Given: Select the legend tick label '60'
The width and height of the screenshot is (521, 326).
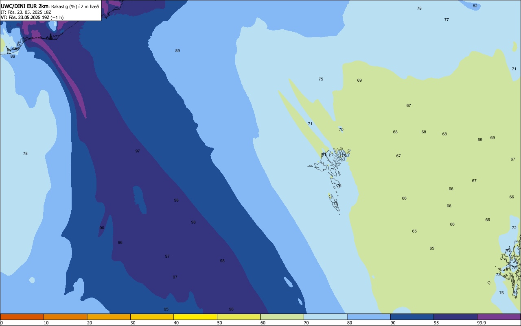Looking at the screenshot, I should click(x=263, y=323).
